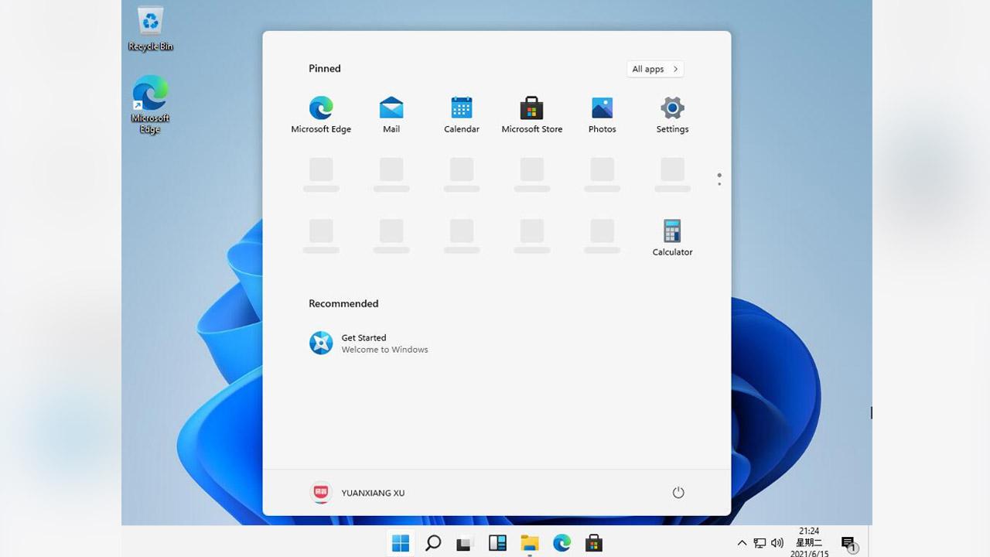The image size is (990, 557).
Task: Click the pinned apps page indicator dots
Action: point(719,179)
